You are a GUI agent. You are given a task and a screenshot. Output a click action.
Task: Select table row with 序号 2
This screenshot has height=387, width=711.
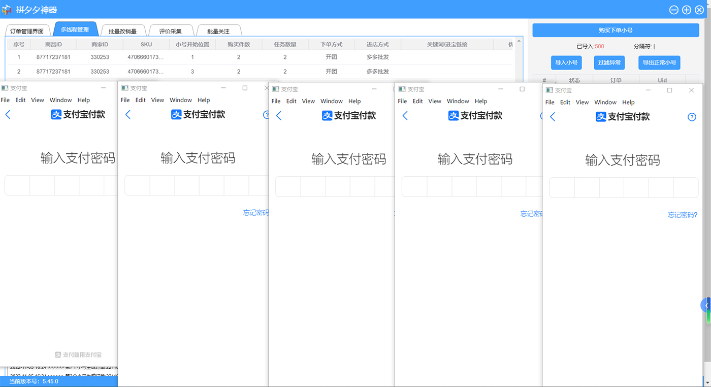[x=260, y=72]
